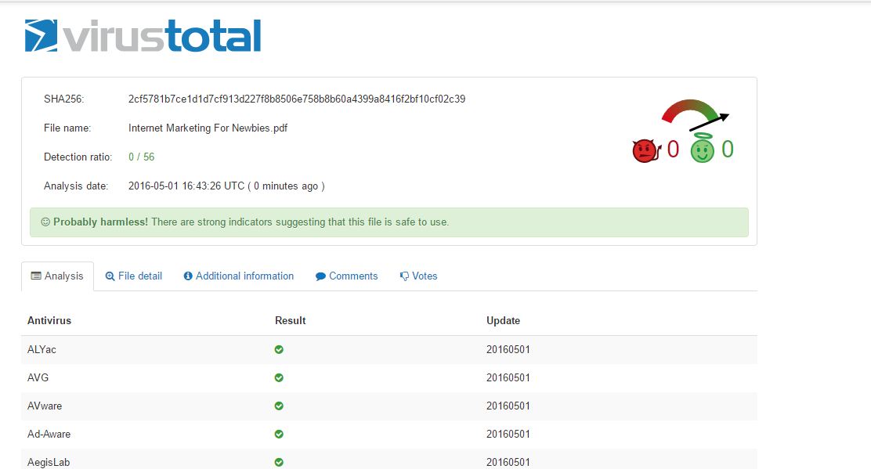
Task: Click the red devil malicious vote icon
Action: point(646,150)
